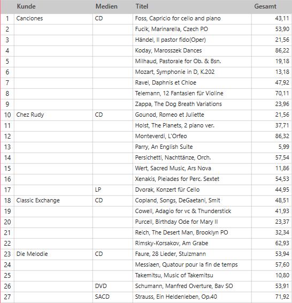The width and height of the screenshot is (292, 303).
Task: Select the DVD media cell
Action: tap(113, 286)
